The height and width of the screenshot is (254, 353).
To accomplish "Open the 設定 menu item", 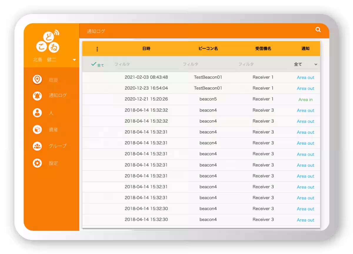I will [53, 163].
